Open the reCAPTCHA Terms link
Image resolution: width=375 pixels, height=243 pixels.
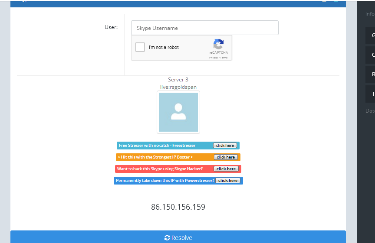(224, 58)
